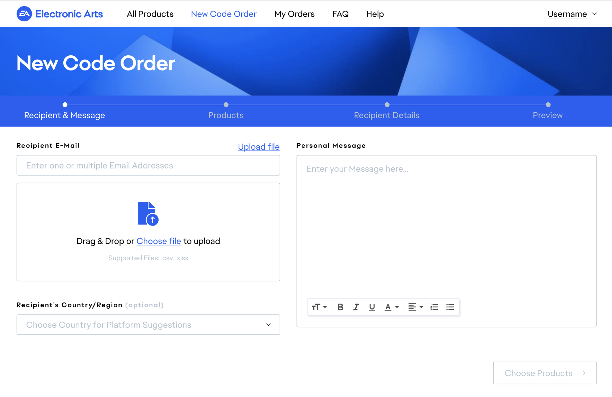The height and width of the screenshot is (397, 612).
Task: Toggle italic text formatting
Action: (356, 307)
